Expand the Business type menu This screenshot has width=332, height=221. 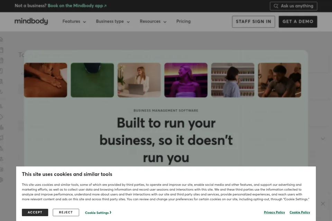pos(113,21)
